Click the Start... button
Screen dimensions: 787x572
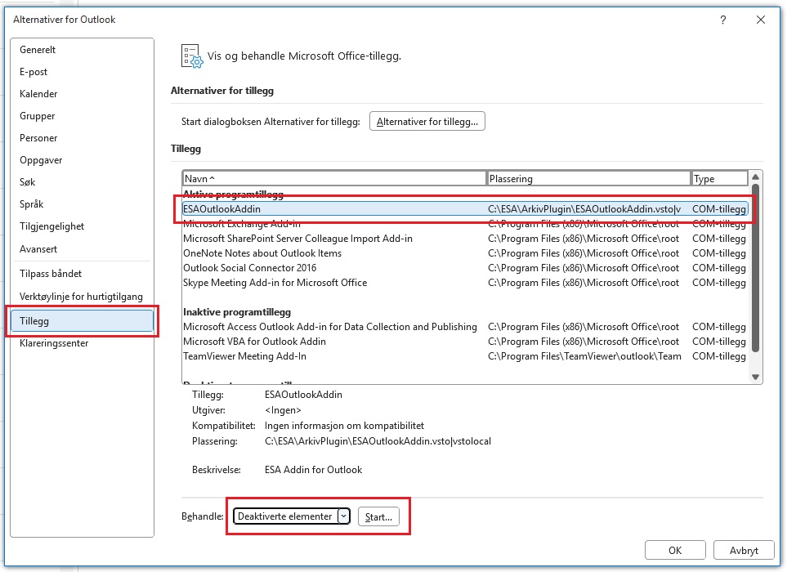pos(378,516)
